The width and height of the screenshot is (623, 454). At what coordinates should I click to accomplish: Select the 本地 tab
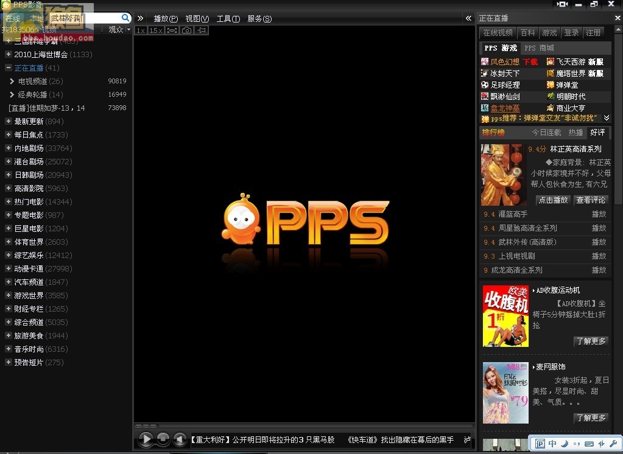pos(36,18)
